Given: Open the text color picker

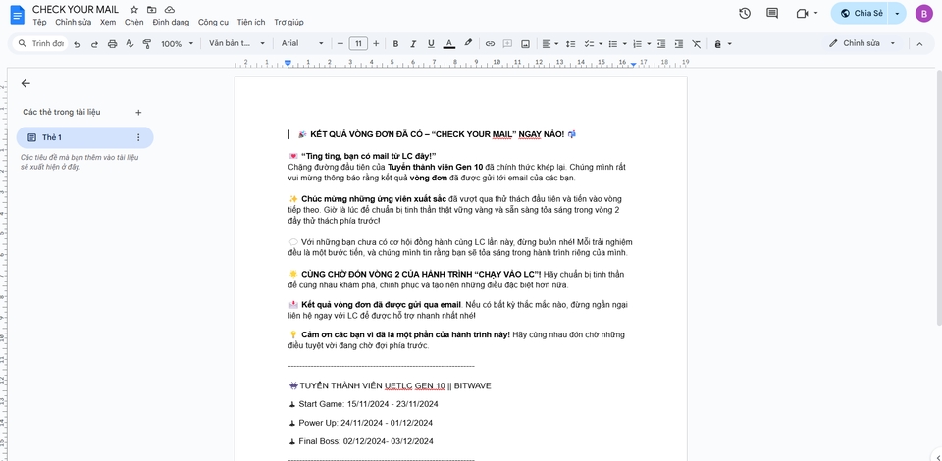Looking at the screenshot, I should (x=448, y=44).
